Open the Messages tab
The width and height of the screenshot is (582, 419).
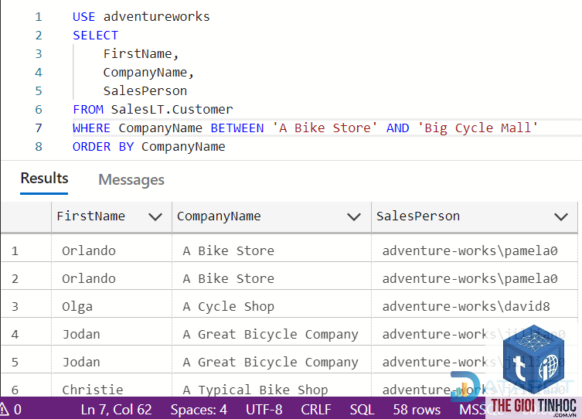[x=131, y=179]
